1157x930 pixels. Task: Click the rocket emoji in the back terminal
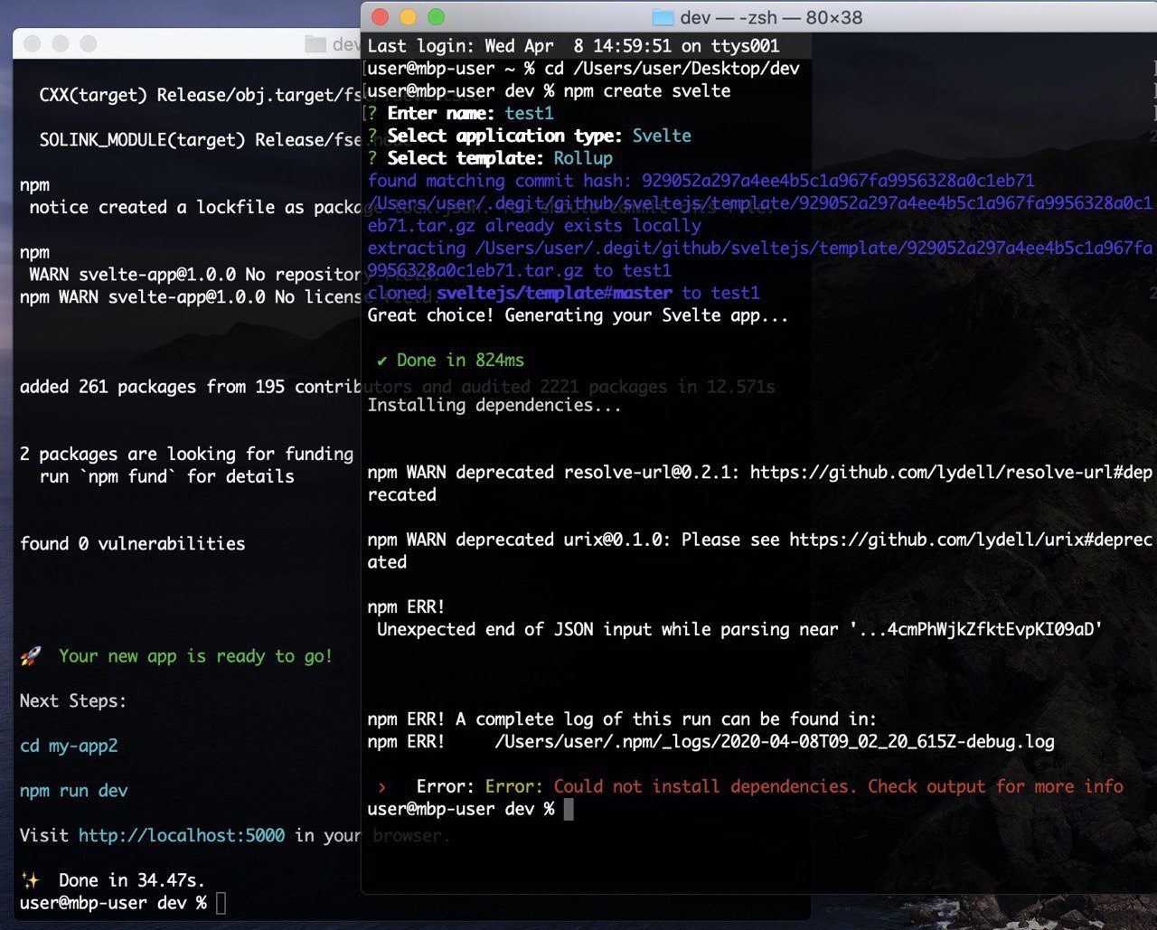[31, 656]
